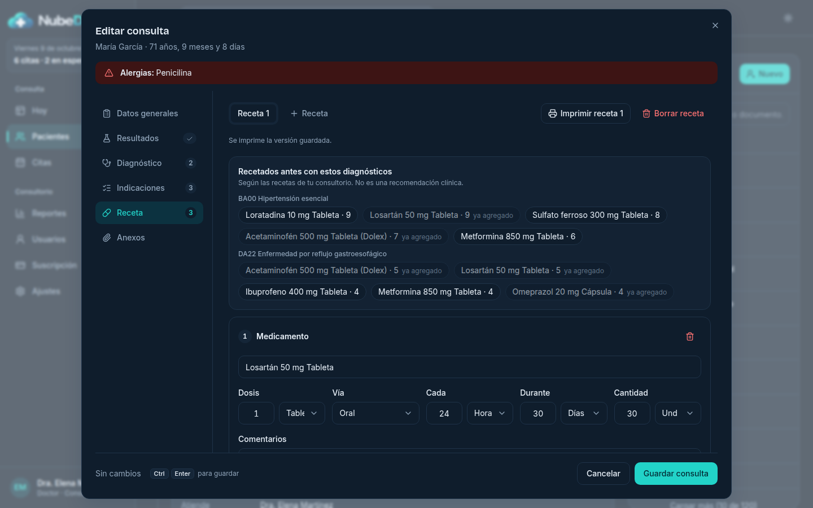Expand the Días duration unit dropdown
This screenshot has width=813, height=508.
pos(584,413)
